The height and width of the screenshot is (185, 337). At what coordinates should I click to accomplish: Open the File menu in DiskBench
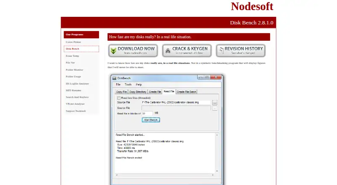click(118, 85)
